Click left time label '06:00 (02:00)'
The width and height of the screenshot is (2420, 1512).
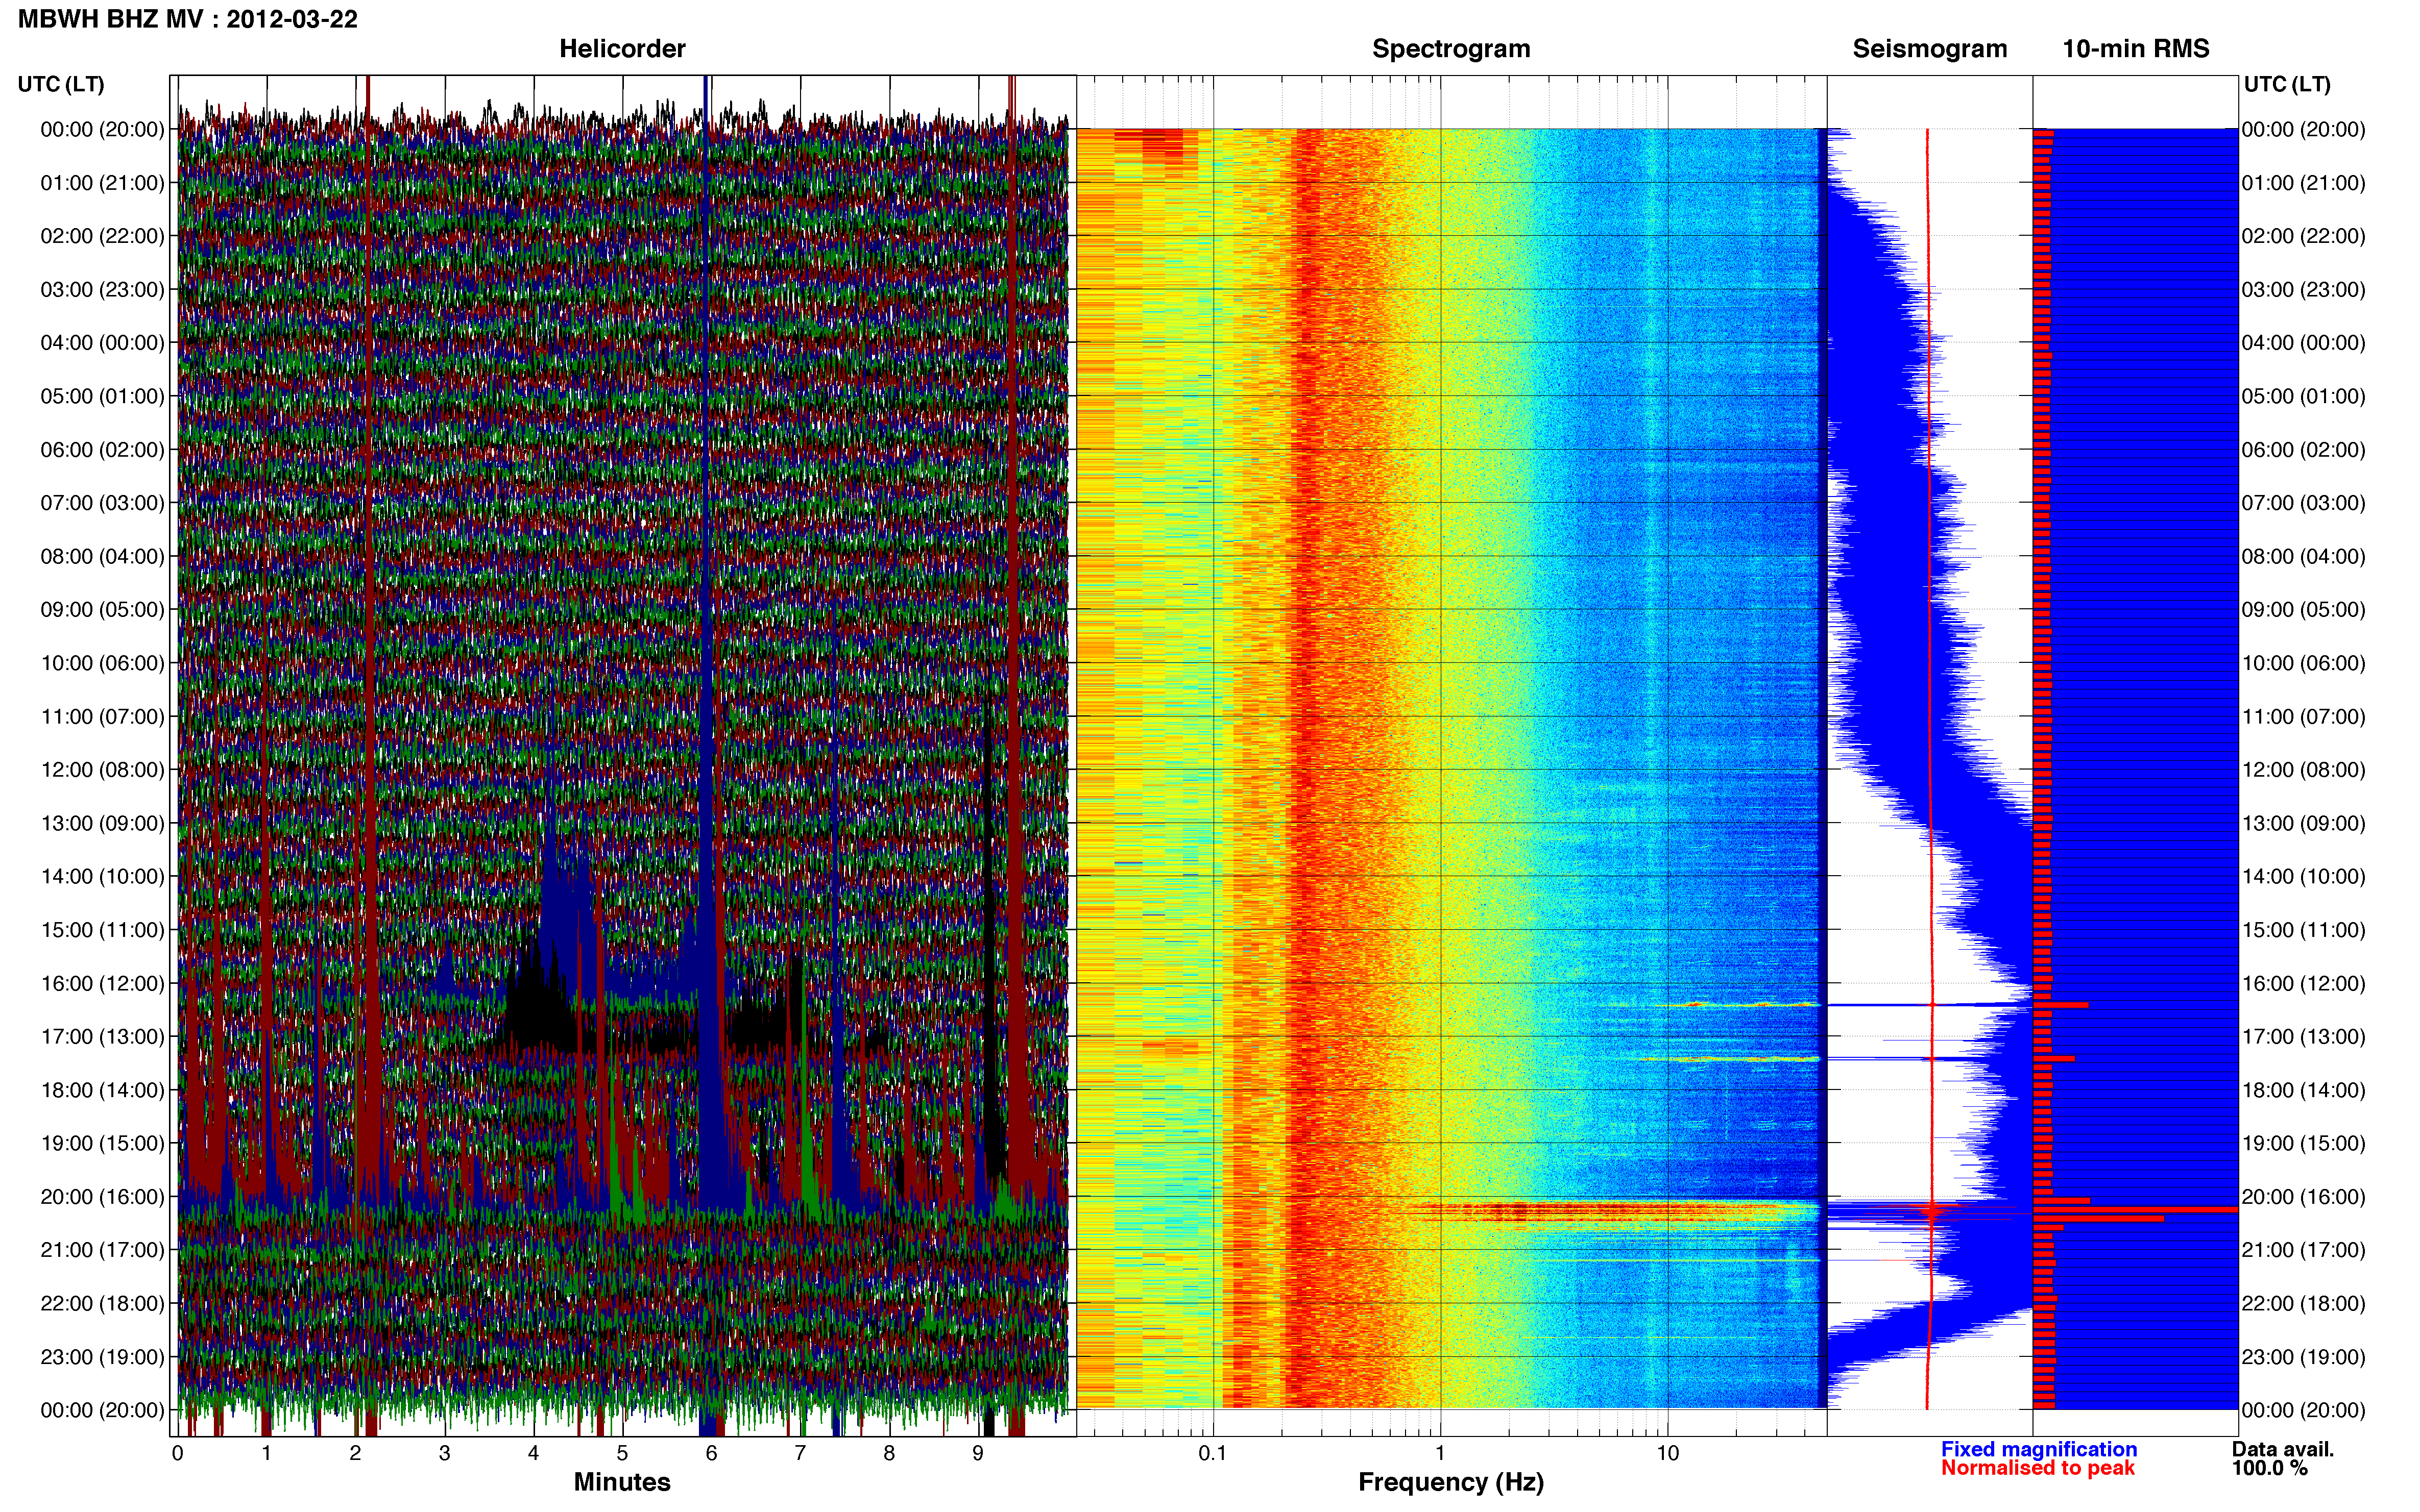coord(102,450)
